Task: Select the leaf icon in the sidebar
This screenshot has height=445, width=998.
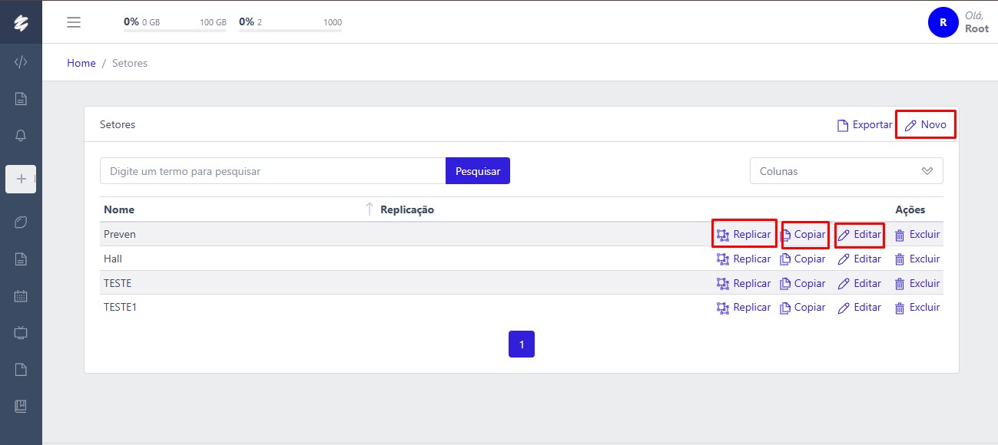Action: pyautogui.click(x=21, y=222)
